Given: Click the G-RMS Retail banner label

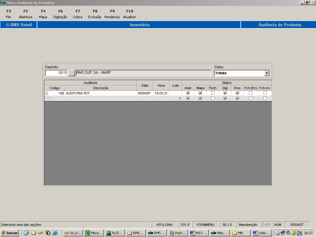Looking at the screenshot, I should [x=19, y=25].
